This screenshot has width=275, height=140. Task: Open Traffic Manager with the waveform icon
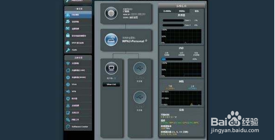(x=78, y=28)
